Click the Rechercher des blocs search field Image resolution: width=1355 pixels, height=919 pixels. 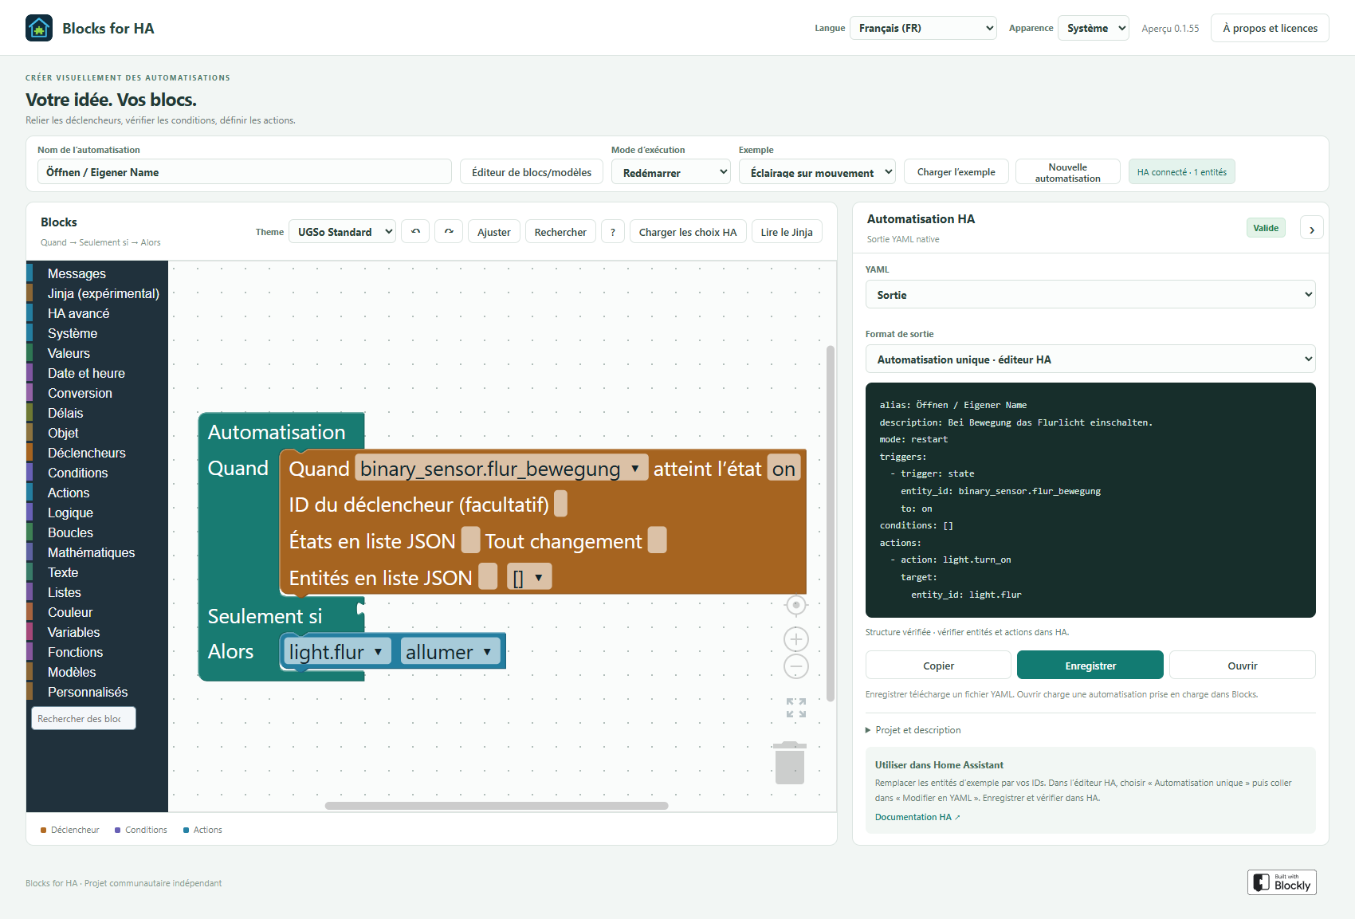84,718
